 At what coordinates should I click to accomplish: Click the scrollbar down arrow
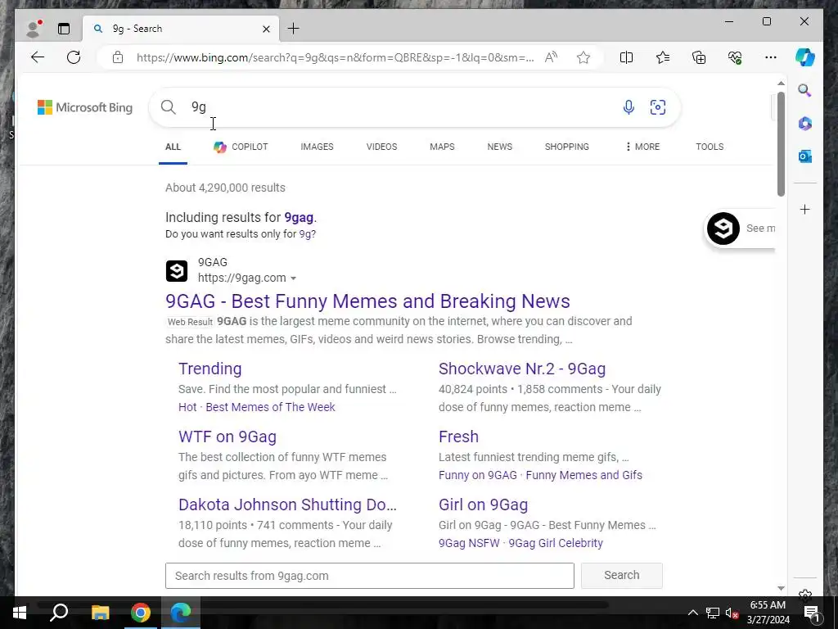pos(781,588)
